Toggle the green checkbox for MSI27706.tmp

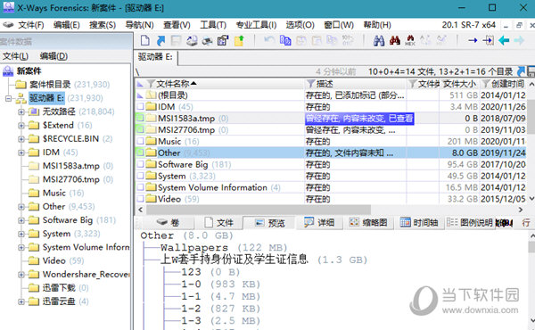pyautogui.click(x=140, y=129)
